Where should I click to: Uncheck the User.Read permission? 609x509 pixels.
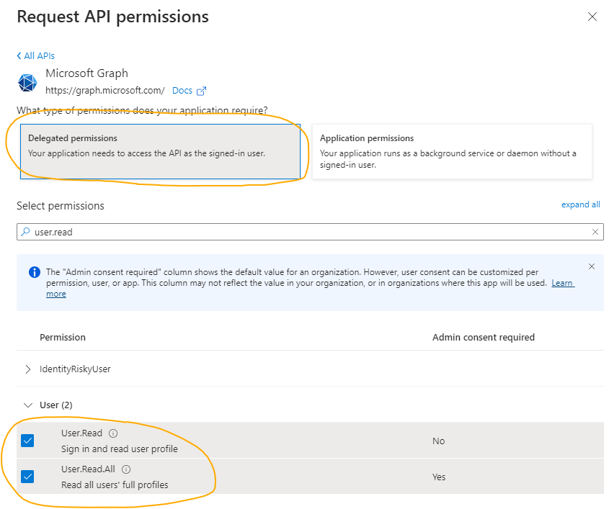tap(27, 441)
